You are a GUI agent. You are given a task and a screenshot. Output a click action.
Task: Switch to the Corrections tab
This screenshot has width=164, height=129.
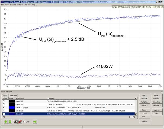pyautogui.click(x=13, y=96)
